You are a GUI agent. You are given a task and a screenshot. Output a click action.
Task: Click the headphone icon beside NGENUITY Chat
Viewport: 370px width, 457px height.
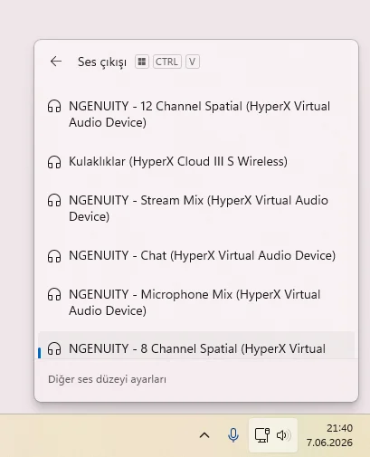click(x=54, y=256)
